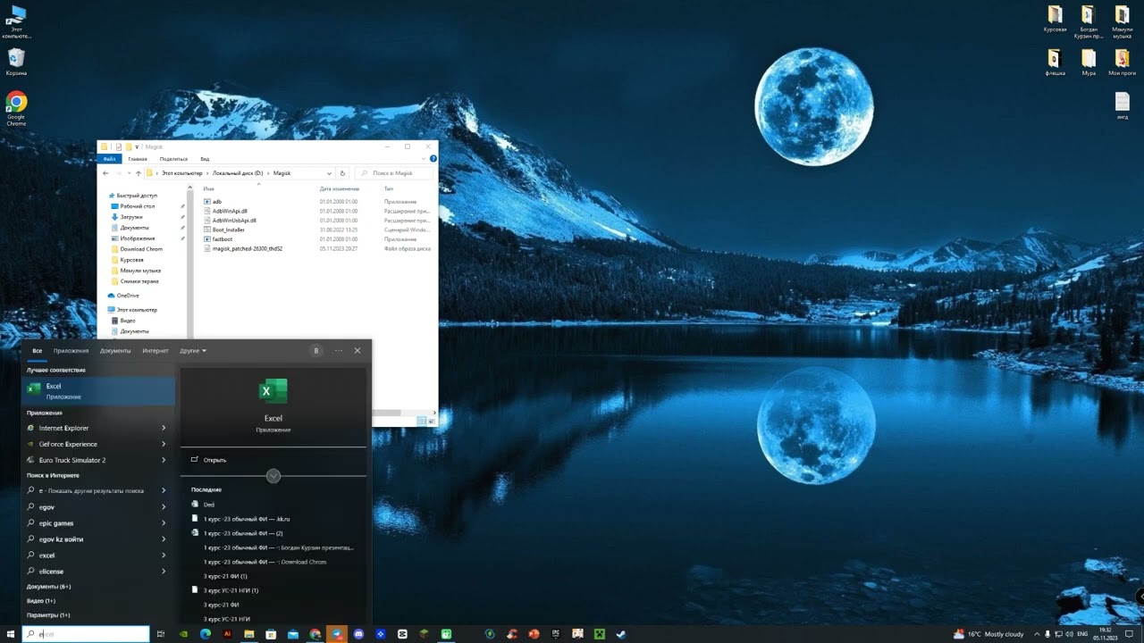Click the Поиск в: Magisk search box
1144x643 pixels.
pyautogui.click(x=395, y=173)
